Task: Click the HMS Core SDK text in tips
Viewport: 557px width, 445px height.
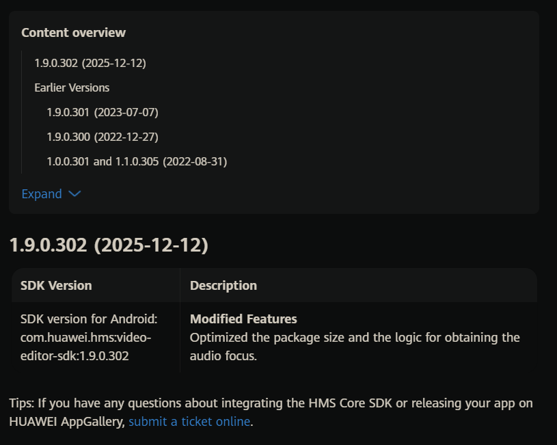Action: click(350, 403)
